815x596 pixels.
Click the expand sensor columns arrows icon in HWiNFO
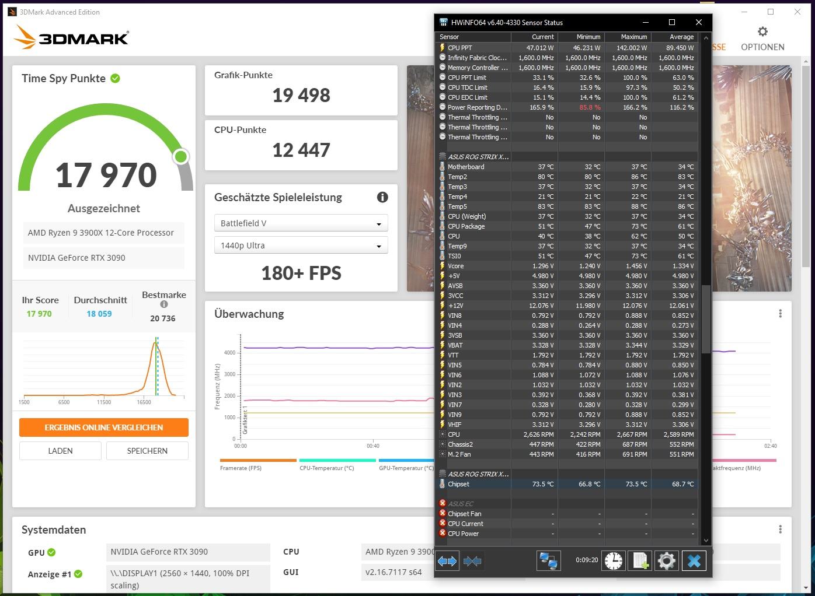[x=447, y=561]
